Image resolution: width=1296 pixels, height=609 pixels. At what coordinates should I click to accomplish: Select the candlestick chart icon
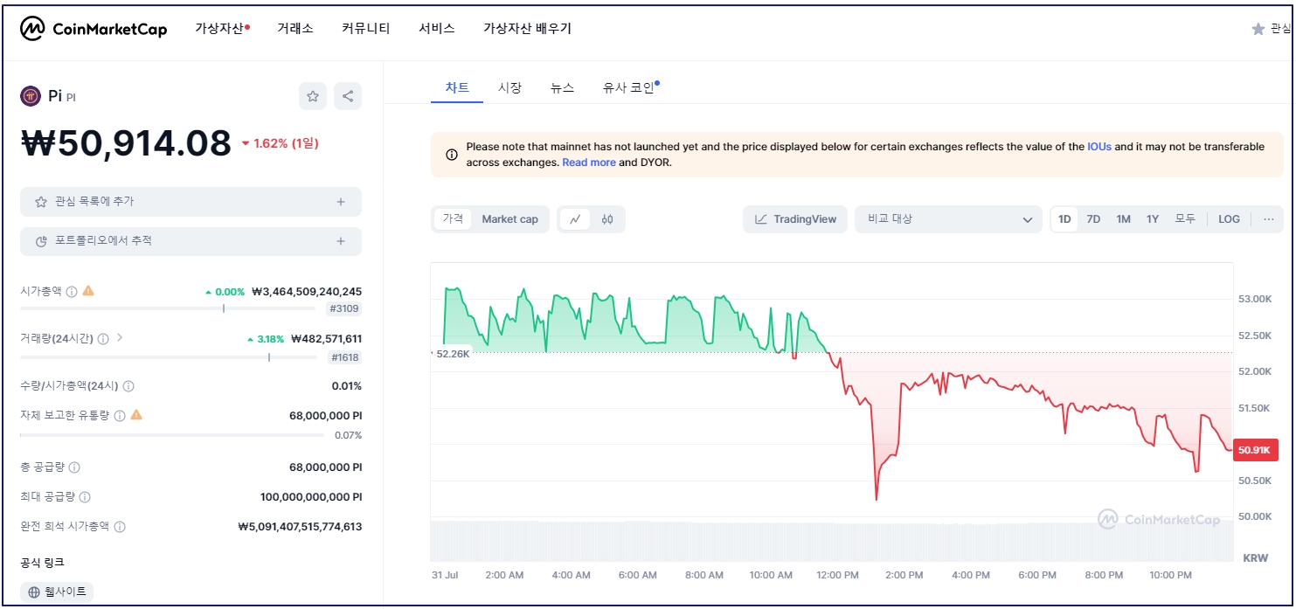coord(606,218)
